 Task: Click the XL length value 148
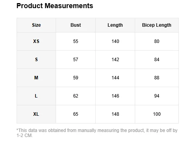(115, 114)
